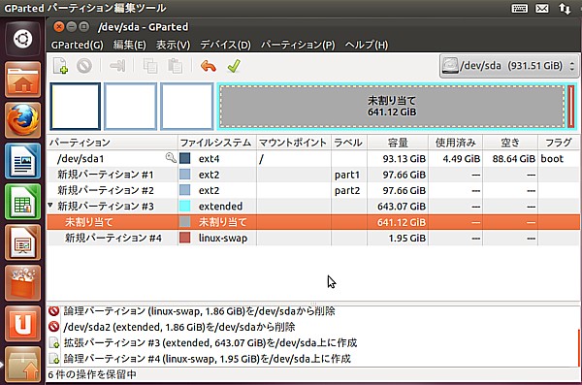Click the 6 件の操作を保留中 status bar
The image size is (582, 385).
pos(92,375)
